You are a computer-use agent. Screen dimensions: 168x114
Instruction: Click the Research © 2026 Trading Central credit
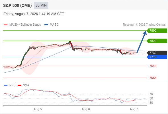pyautogui.click(x=144, y=25)
